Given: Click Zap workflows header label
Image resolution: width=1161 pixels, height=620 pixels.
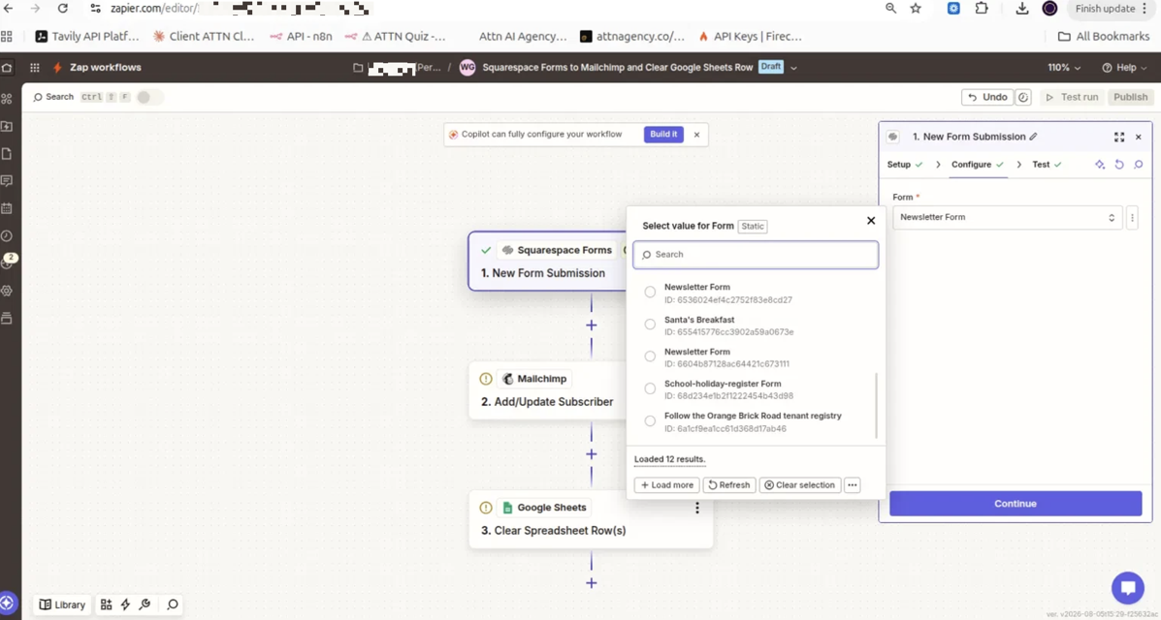Looking at the screenshot, I should 105,67.
